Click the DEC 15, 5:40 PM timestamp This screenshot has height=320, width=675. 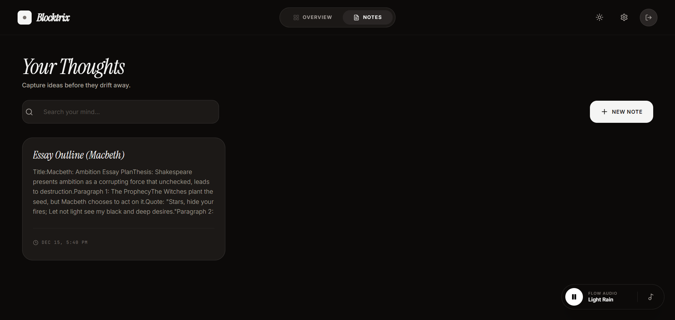click(64, 242)
